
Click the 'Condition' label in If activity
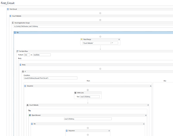[27, 75]
